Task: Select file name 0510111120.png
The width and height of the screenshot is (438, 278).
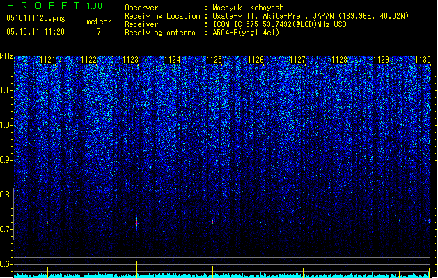Action: pos(36,18)
